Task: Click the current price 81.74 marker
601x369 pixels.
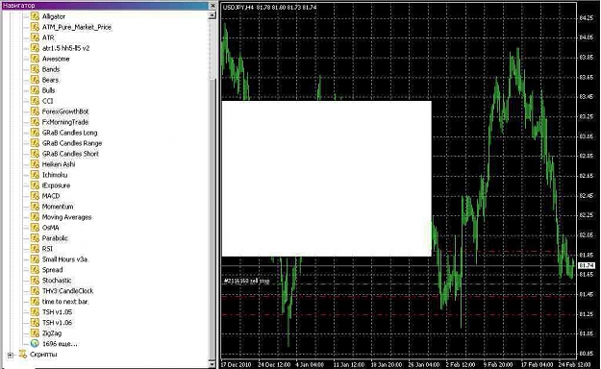Action: (x=587, y=265)
